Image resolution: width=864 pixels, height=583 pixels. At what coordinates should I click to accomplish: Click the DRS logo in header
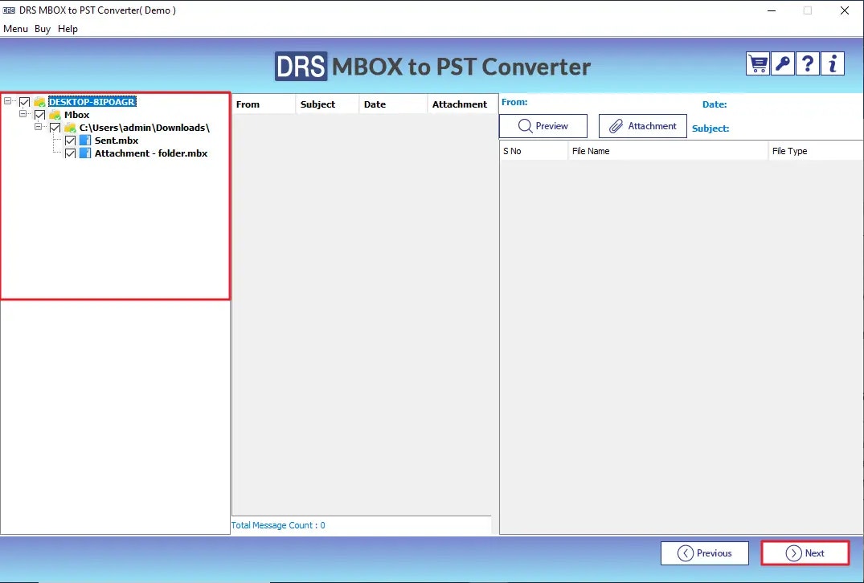point(301,67)
